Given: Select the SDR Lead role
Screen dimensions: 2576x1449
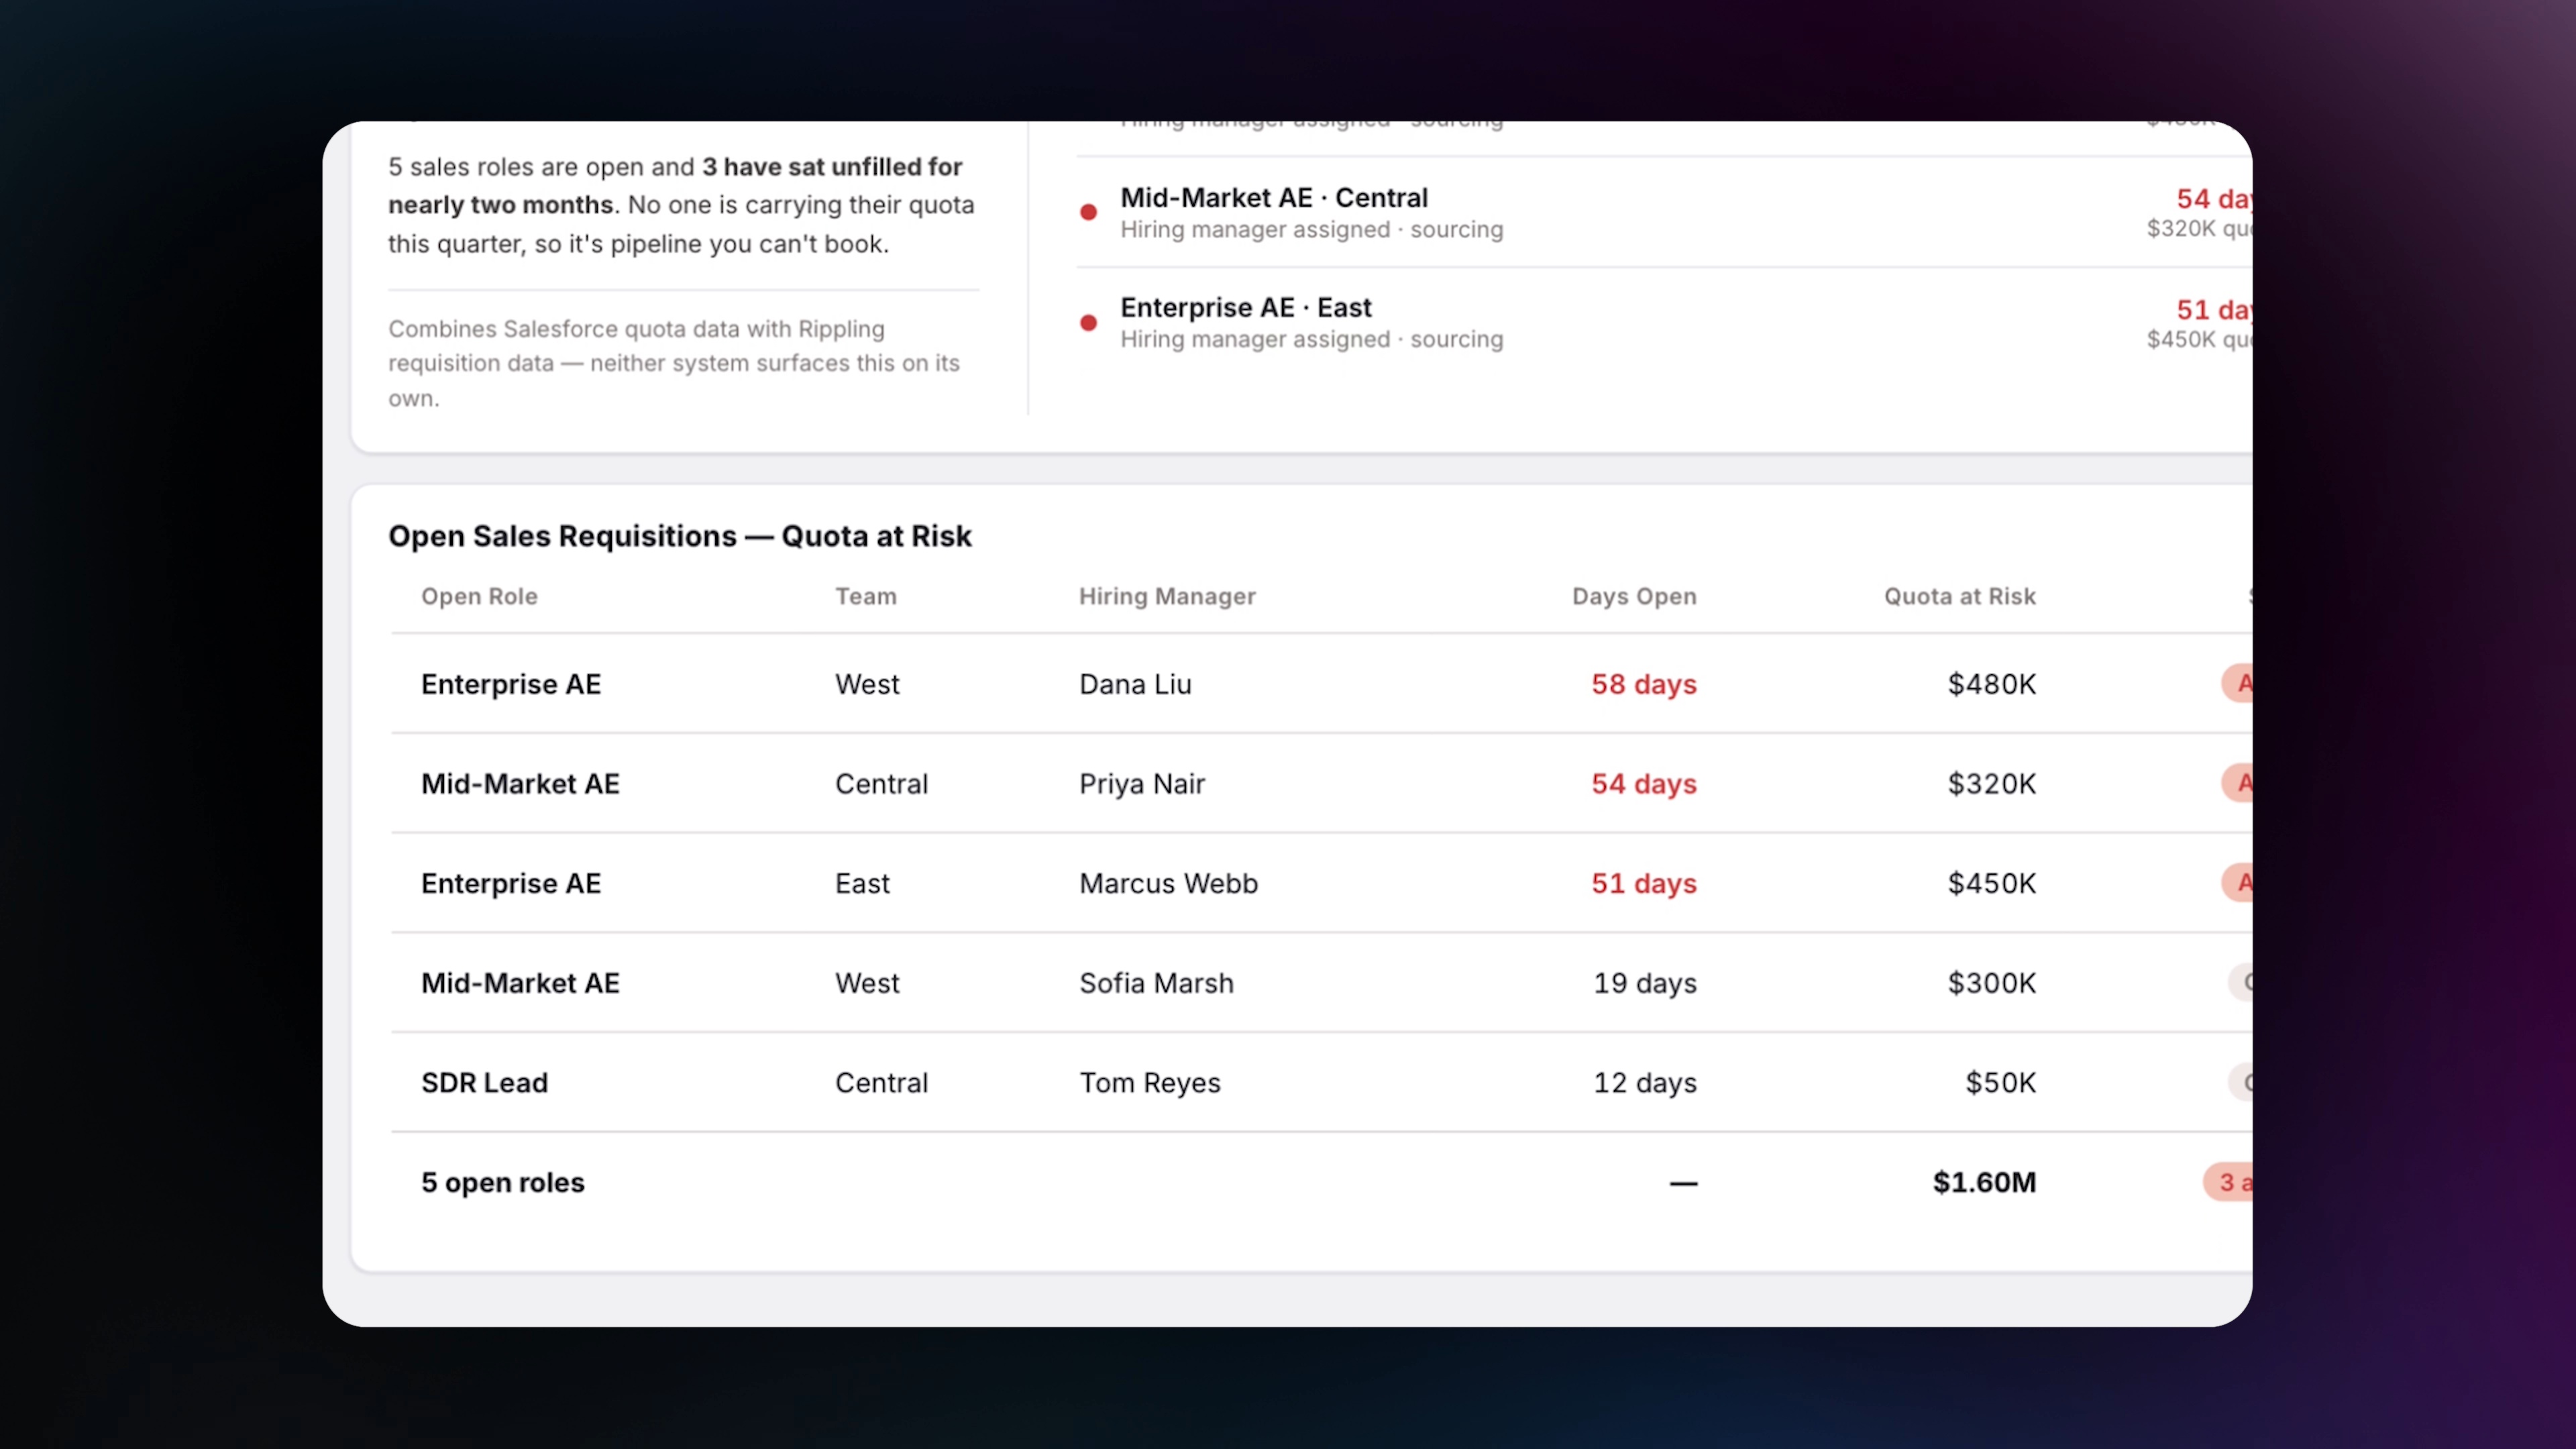Looking at the screenshot, I should tap(484, 1083).
